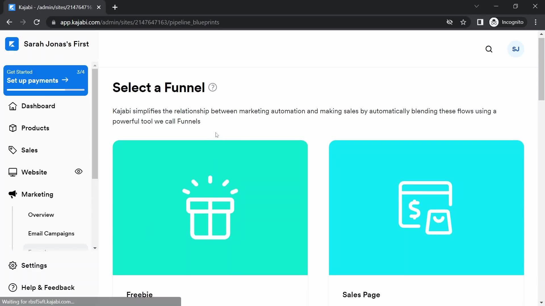Click the Sales Page funnel title
The width and height of the screenshot is (545, 306).
[x=361, y=295]
